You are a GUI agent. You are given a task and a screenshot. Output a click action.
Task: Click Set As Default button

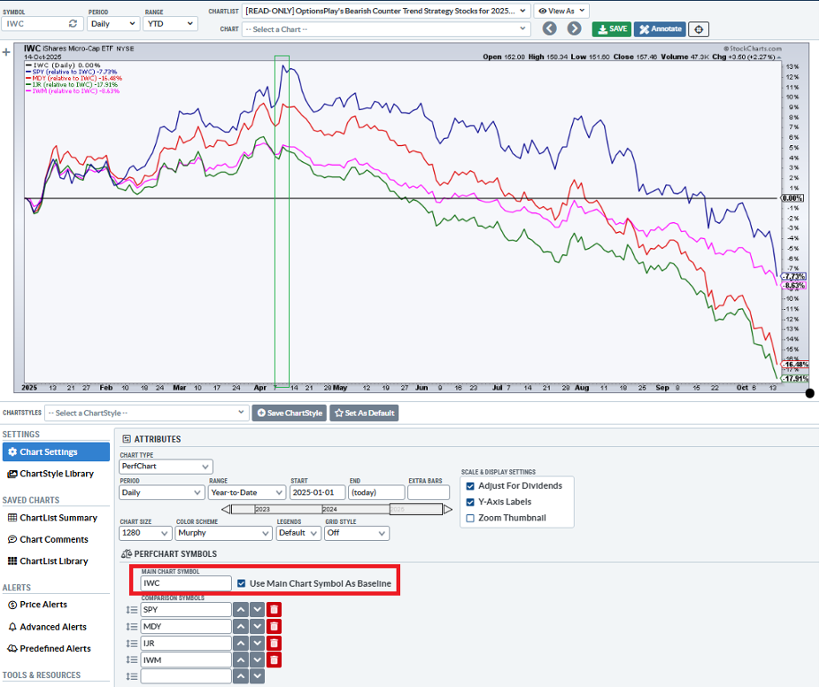coord(364,413)
